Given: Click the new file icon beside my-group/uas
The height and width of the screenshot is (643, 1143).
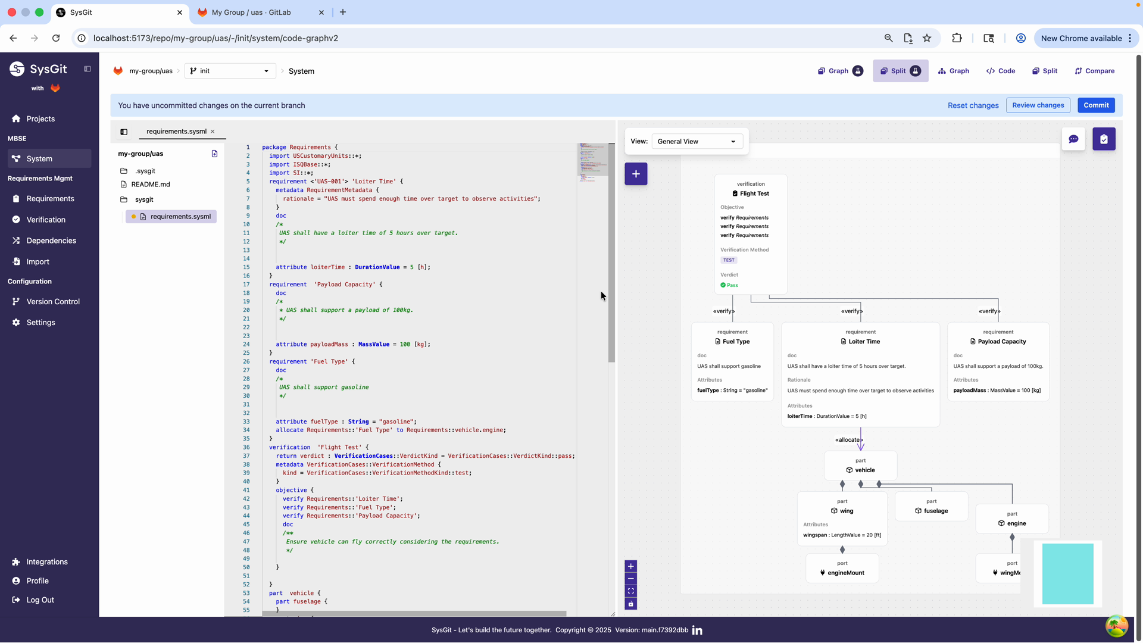Looking at the screenshot, I should [214, 154].
